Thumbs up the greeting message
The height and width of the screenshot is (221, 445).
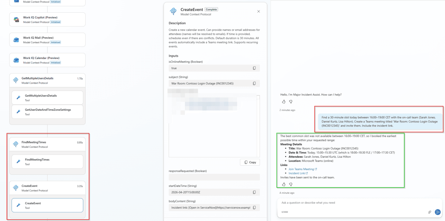[283, 102]
